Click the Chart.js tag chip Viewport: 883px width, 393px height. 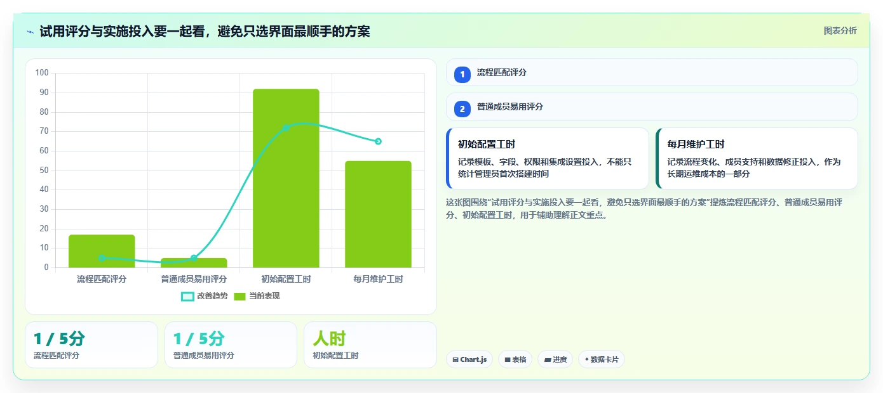(469, 359)
